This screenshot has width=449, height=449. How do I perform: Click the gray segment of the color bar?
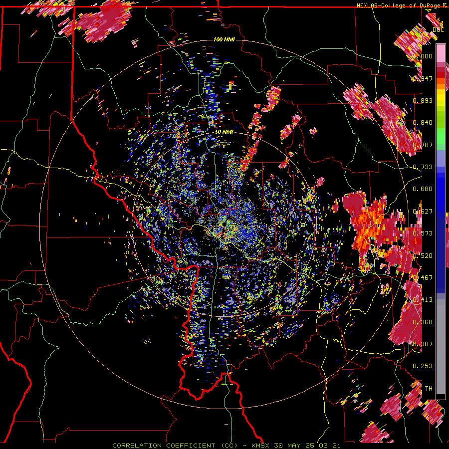(441, 347)
